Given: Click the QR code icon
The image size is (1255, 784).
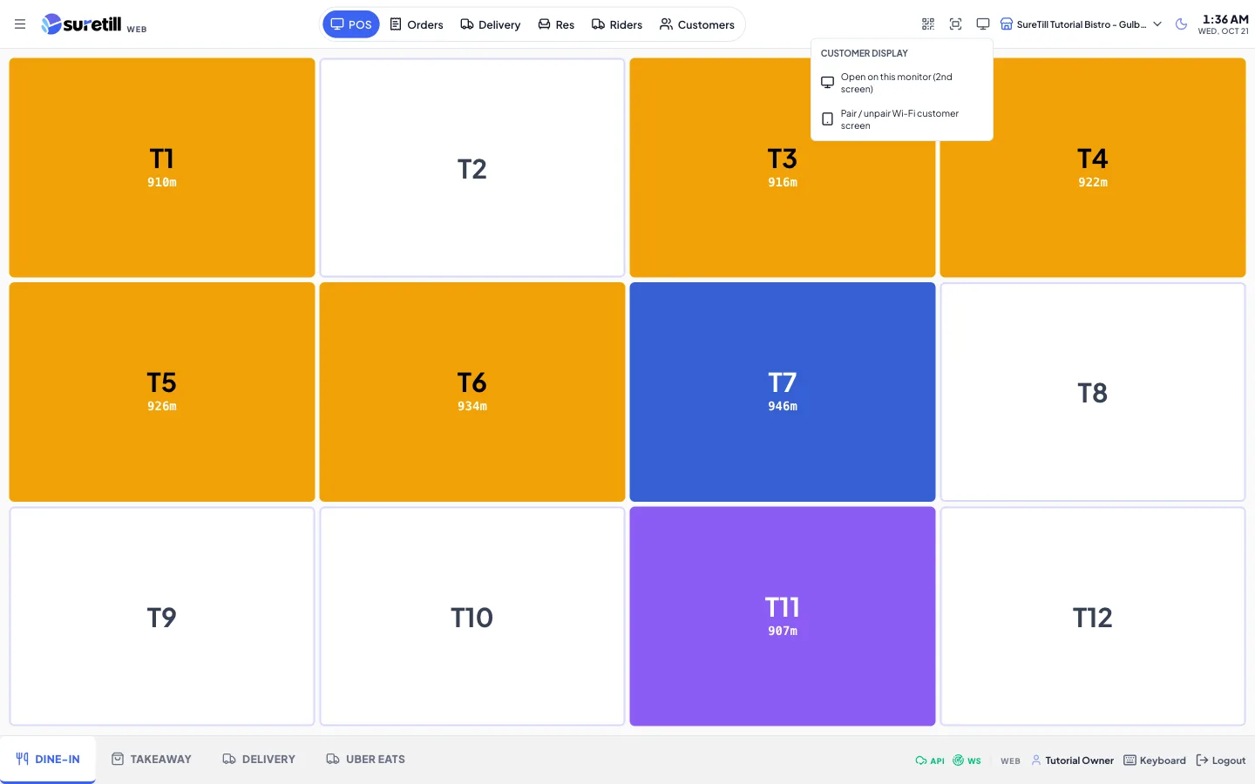Looking at the screenshot, I should pyautogui.click(x=928, y=24).
